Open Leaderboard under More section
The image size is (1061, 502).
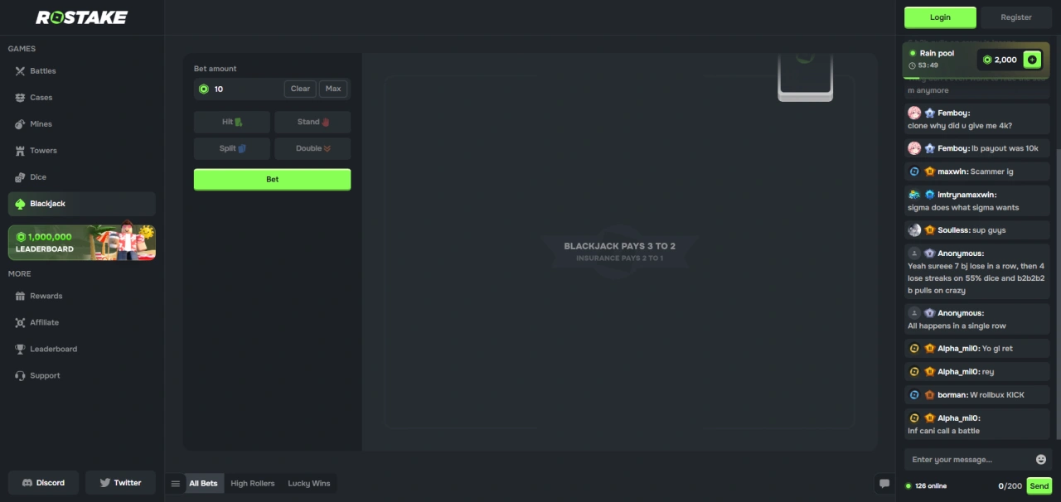[81, 349]
